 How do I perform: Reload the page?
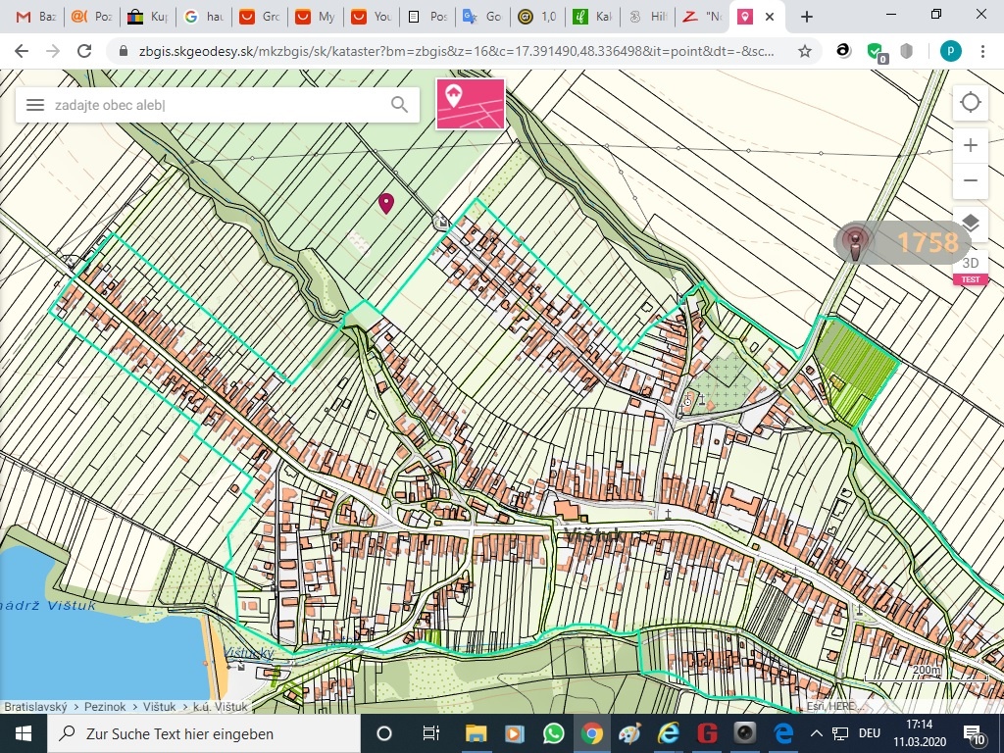coord(84,51)
